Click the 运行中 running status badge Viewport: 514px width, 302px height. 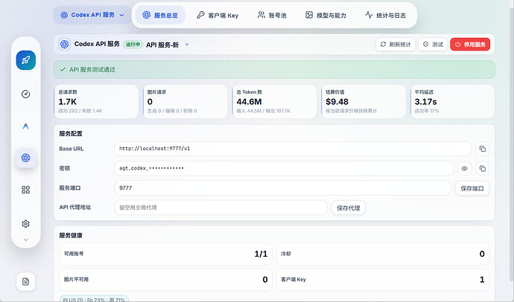click(133, 45)
